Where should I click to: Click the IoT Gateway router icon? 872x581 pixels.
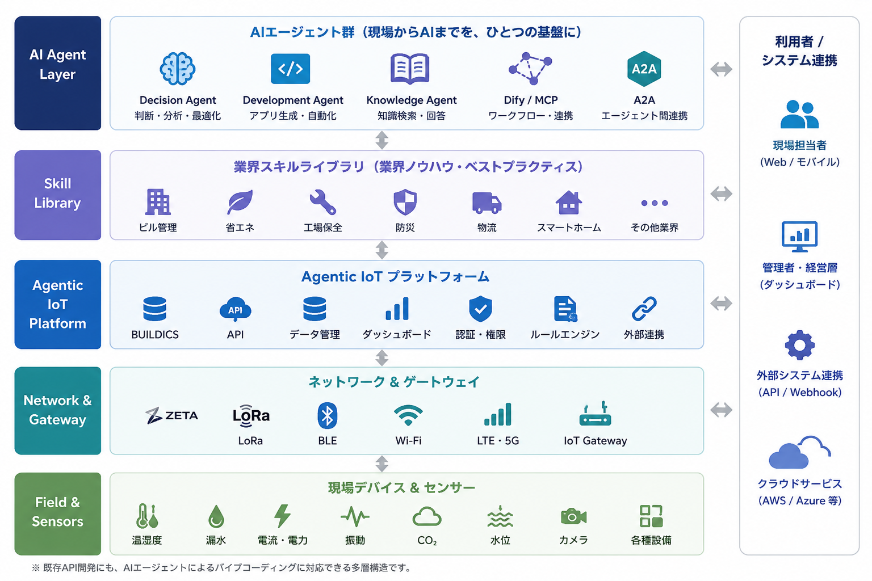click(595, 414)
